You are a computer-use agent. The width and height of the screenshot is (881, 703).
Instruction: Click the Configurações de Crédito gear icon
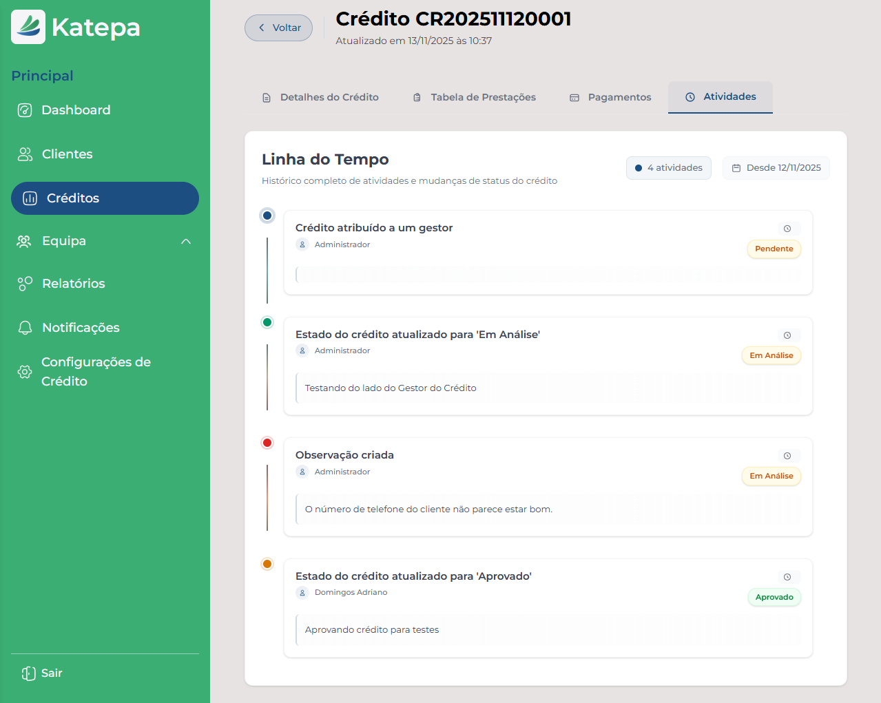point(25,372)
